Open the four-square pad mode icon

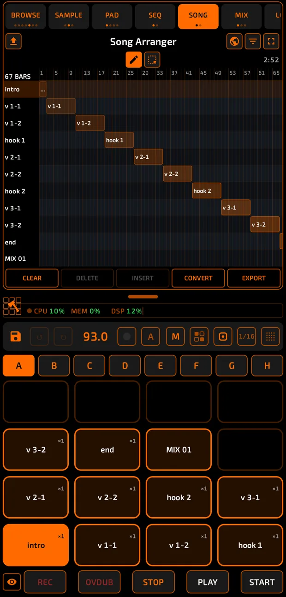pos(199,337)
